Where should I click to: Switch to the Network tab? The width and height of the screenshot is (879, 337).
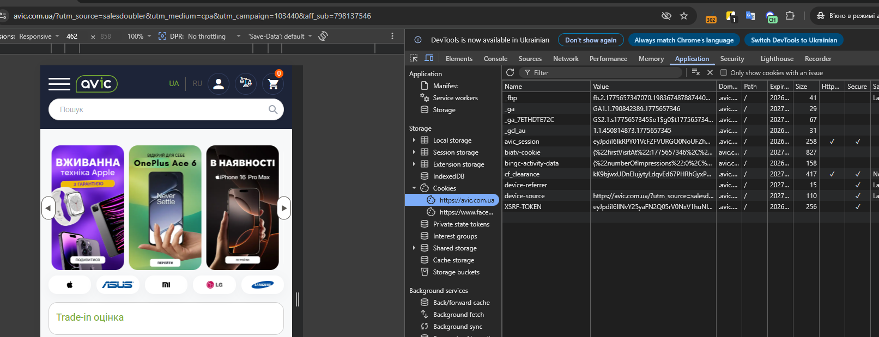(565, 59)
